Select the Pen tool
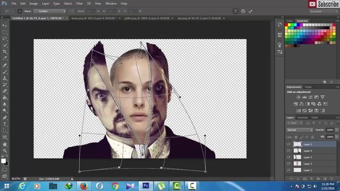Viewport: 340px width, 191px height. click(5, 118)
